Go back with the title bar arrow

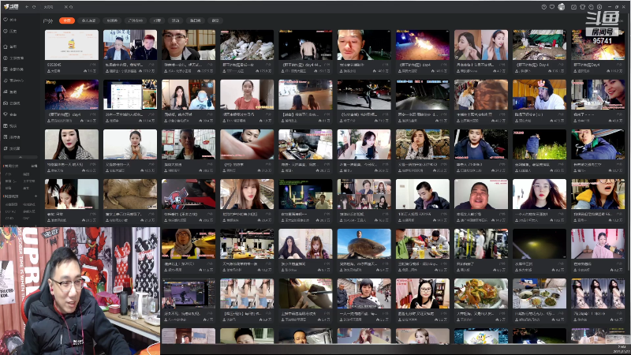(x=27, y=7)
